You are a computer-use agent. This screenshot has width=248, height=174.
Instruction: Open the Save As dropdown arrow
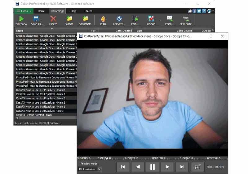click(x=41, y=20)
